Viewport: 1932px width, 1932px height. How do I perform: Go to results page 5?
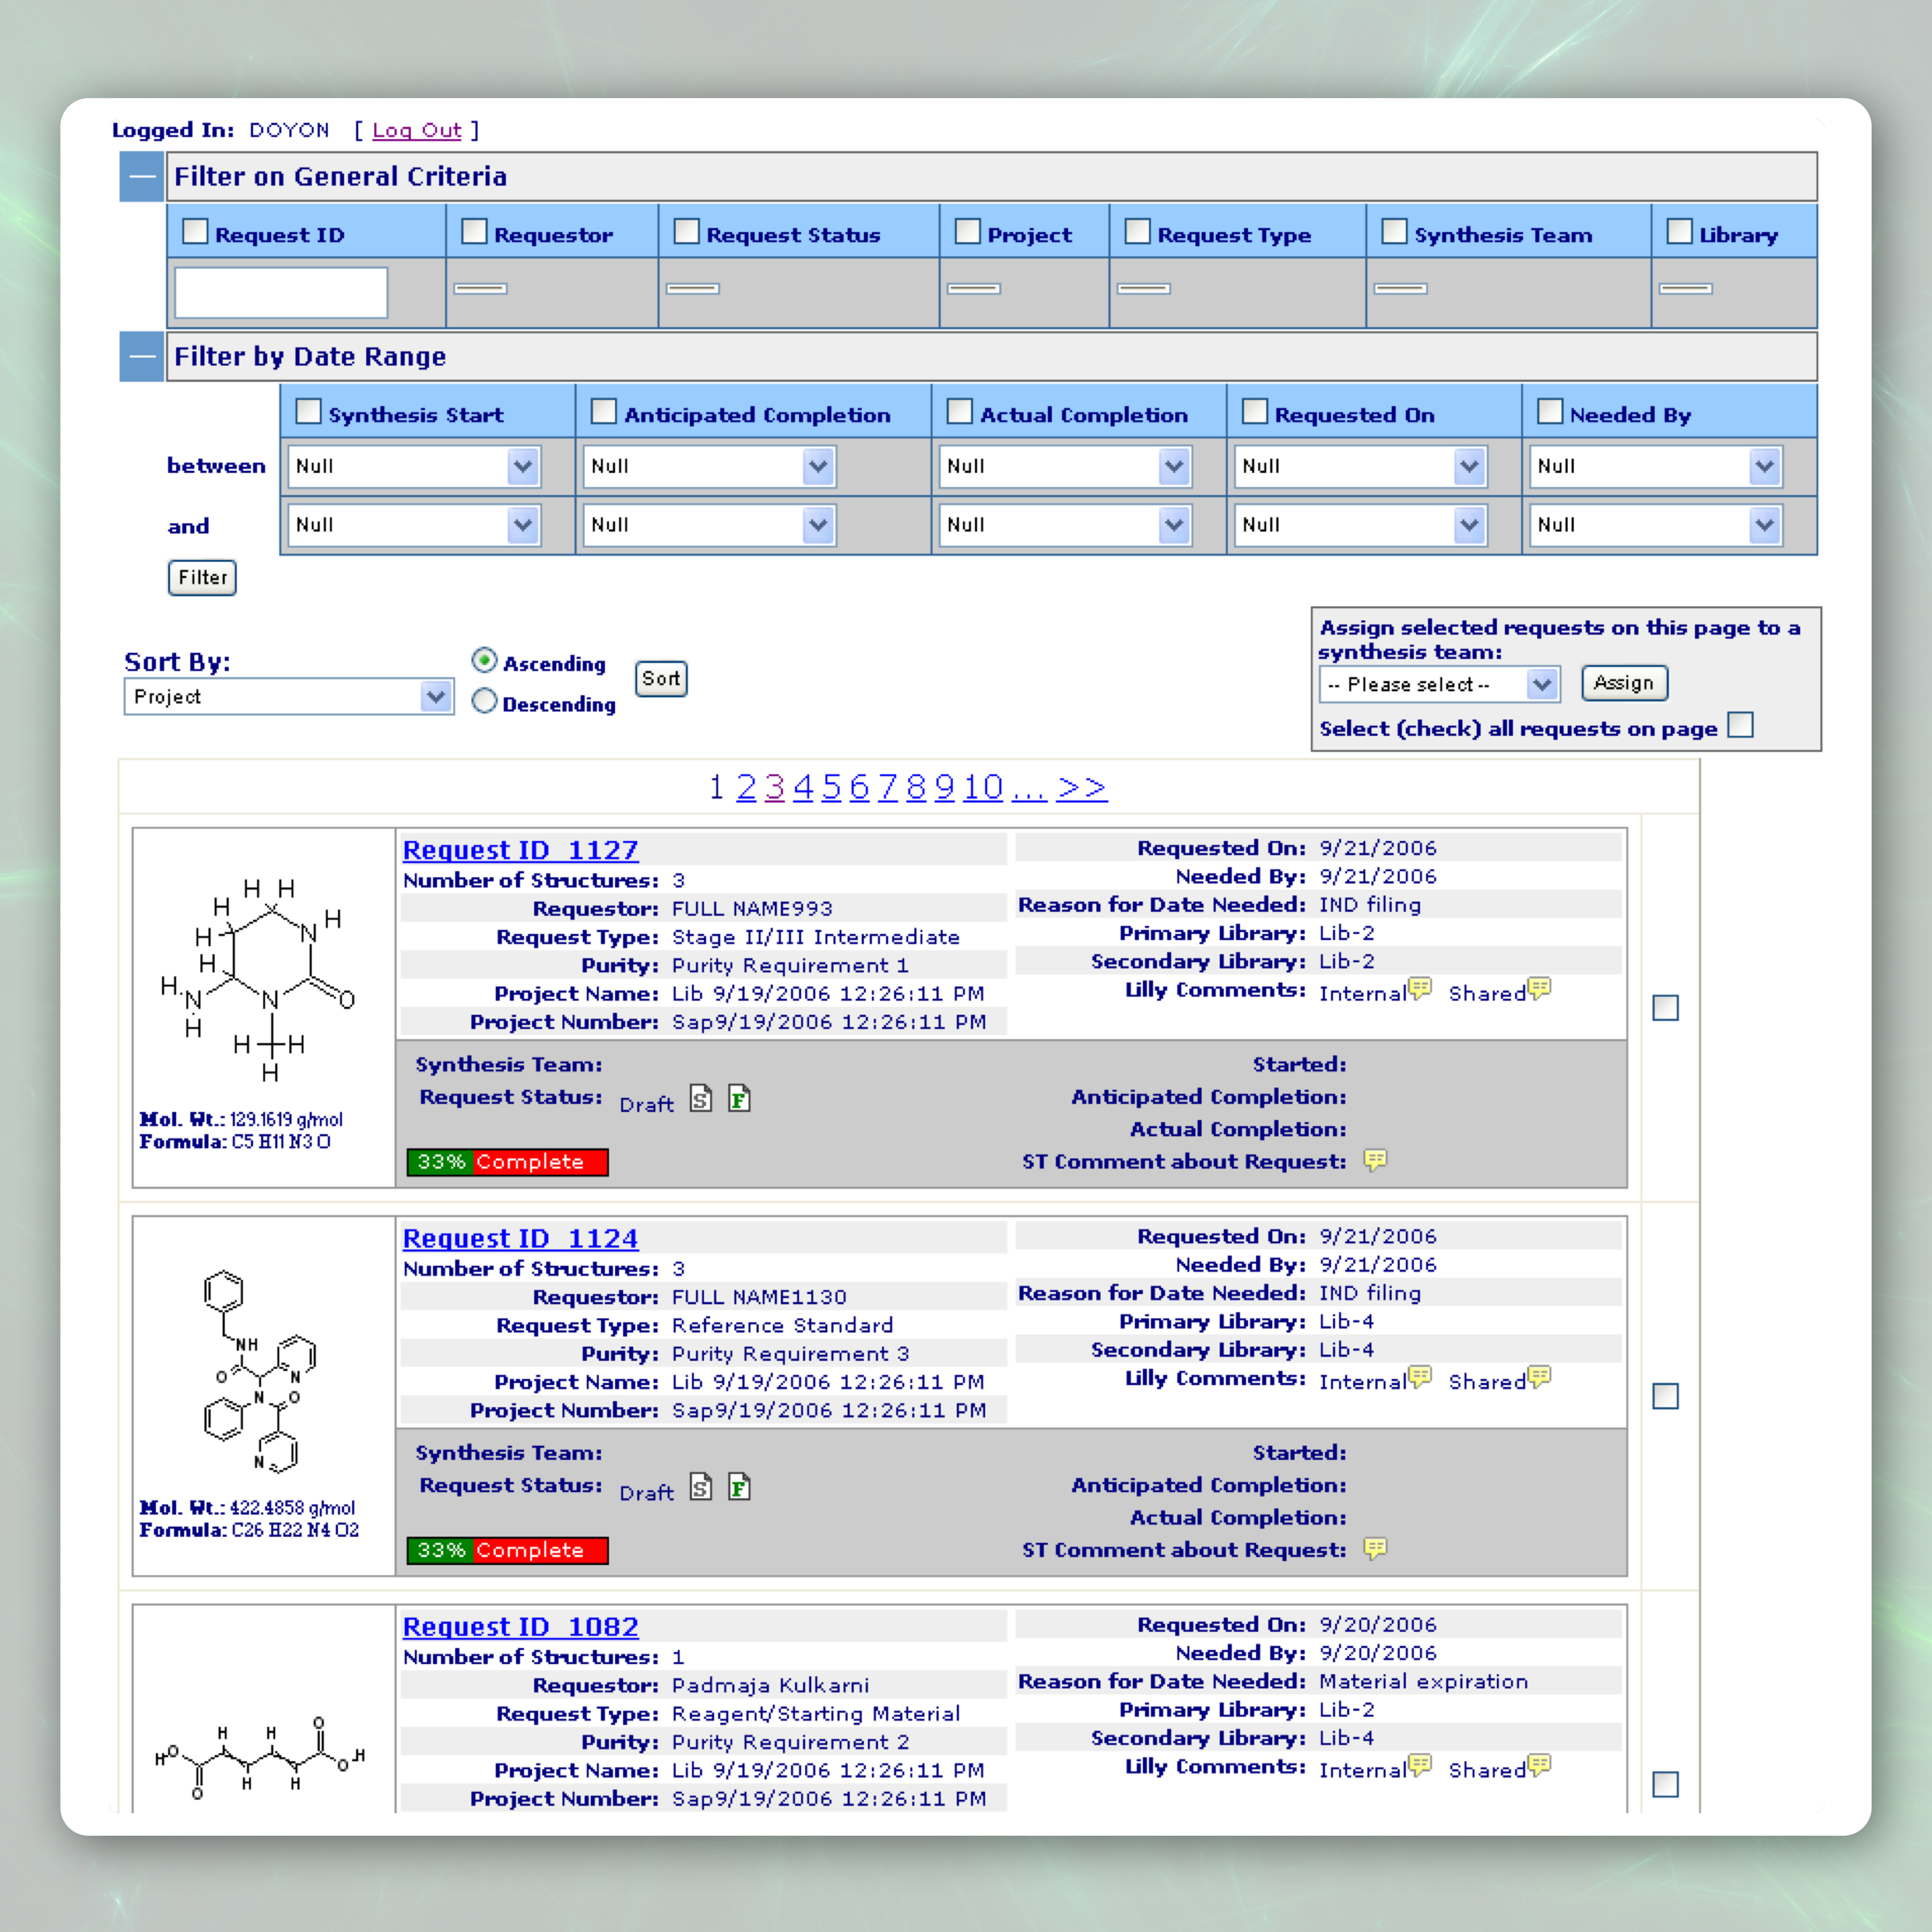pos(831,787)
